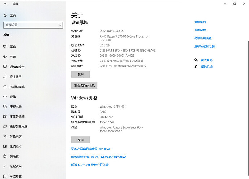Click the 获取帮助 chat icon

(x=196, y=60)
